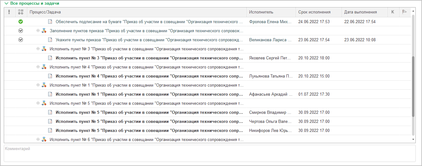Collapse the "Исполнить пункт № 3" process node
Image resolution: width=422 pixels, height=166 pixels.
point(38,49)
